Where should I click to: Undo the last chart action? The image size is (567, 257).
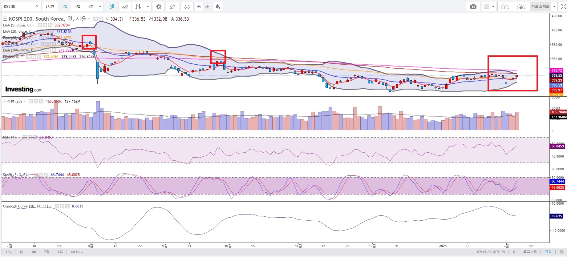[199, 6]
